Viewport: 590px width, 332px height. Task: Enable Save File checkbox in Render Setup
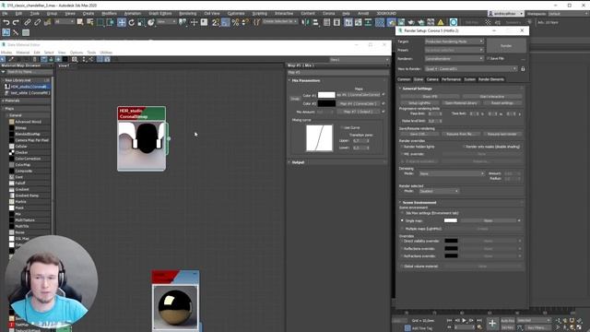[489, 59]
